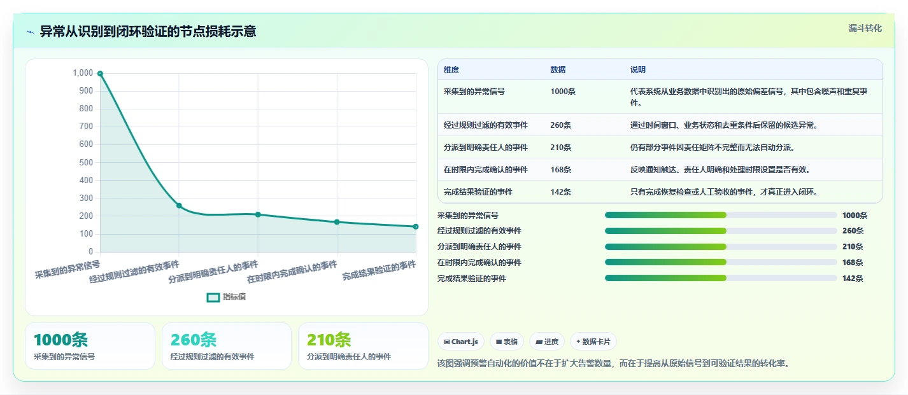Click description starting 代表系统从业务数据中识别出
The image size is (908, 395).
pos(749,97)
